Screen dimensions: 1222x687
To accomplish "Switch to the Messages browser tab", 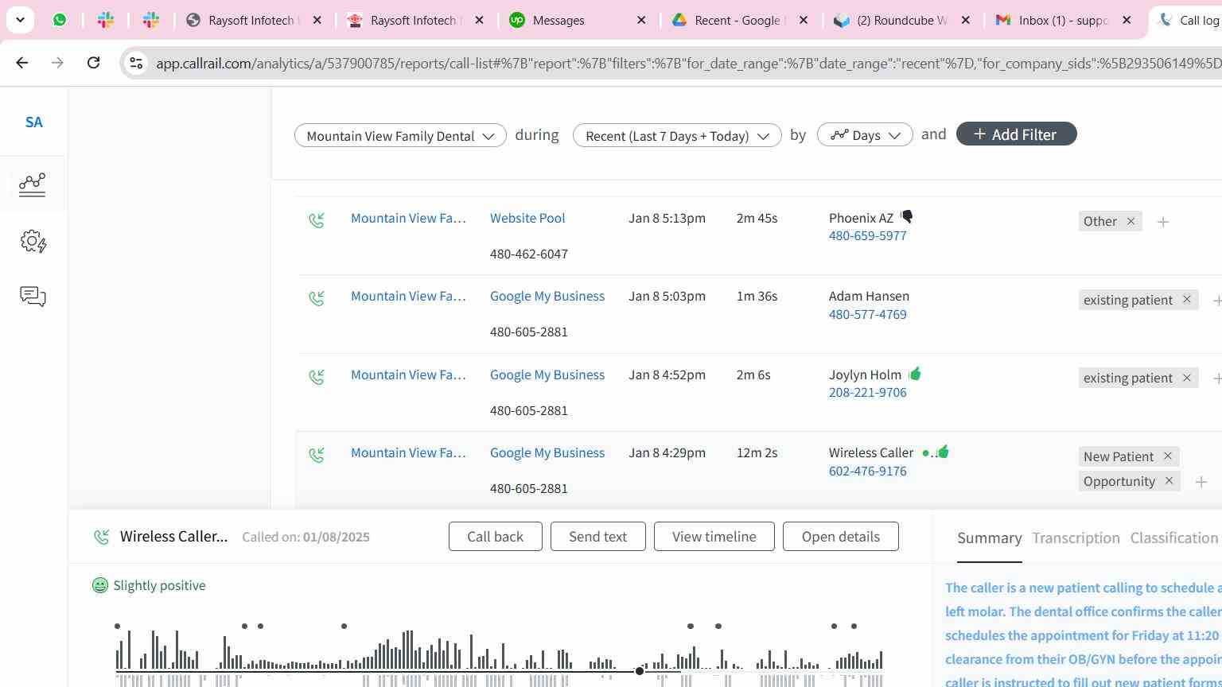I will pos(578,20).
